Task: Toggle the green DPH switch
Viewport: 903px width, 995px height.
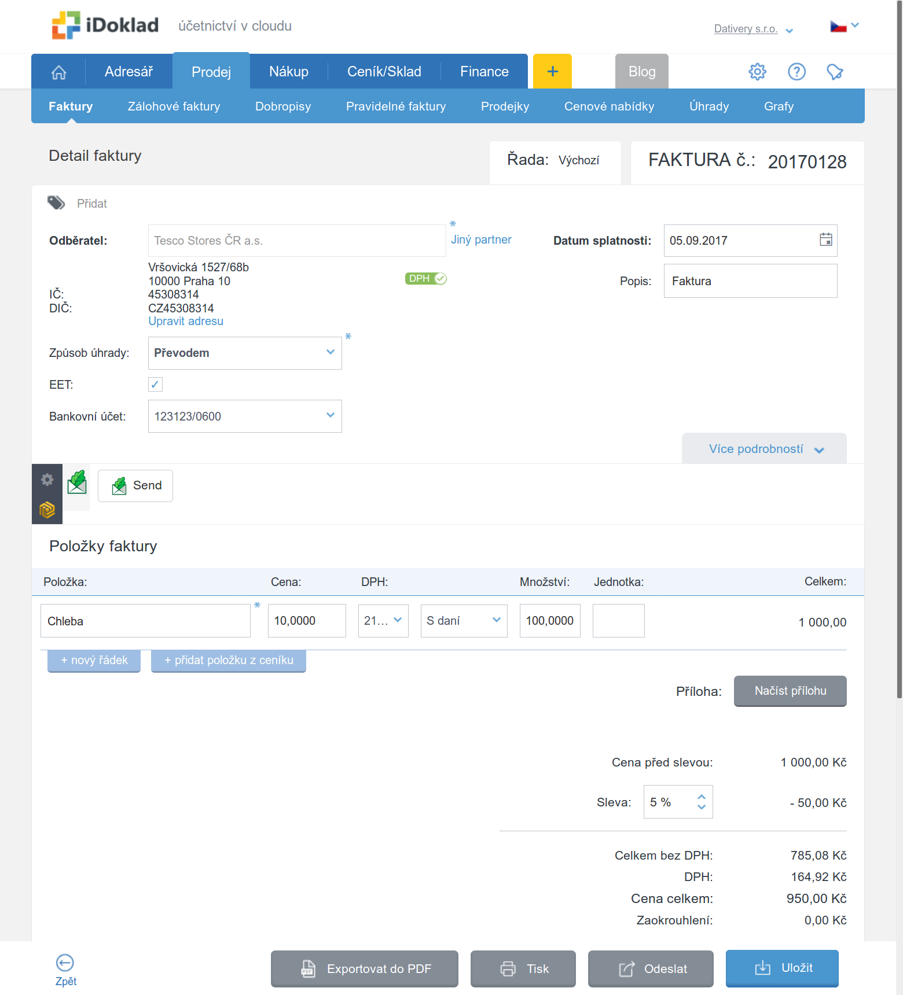Action: point(426,279)
